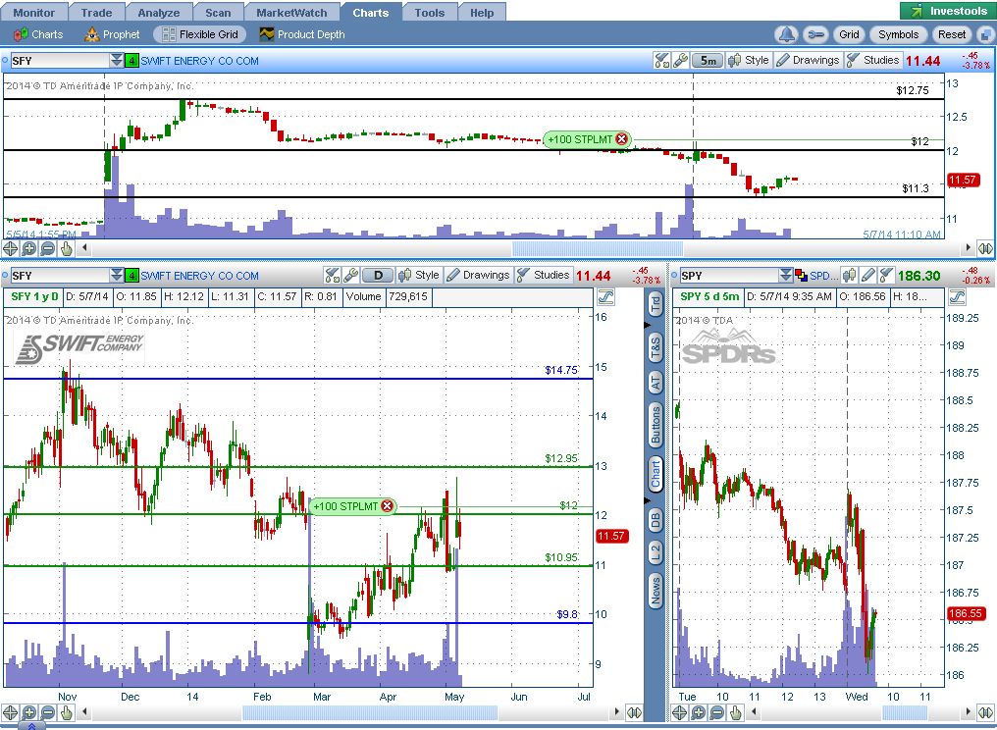Open symbol dropdown arrow in SPY chart

pos(786,276)
